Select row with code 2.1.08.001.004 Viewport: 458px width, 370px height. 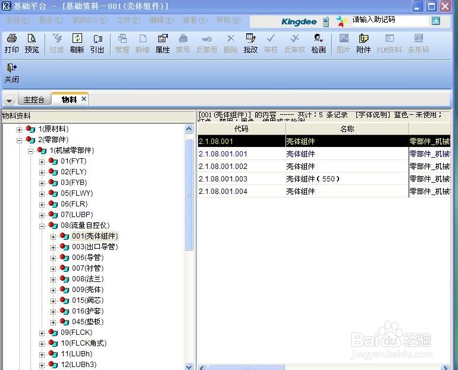324,192
